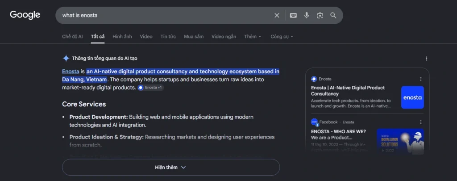
Task: Go to the Tin tức tab
Action: [168, 37]
